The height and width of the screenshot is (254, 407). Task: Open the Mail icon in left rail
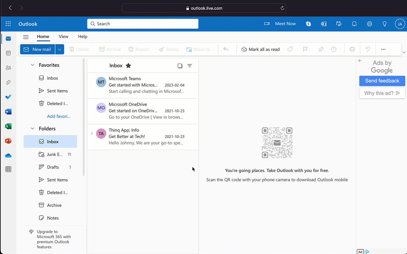tap(8, 39)
